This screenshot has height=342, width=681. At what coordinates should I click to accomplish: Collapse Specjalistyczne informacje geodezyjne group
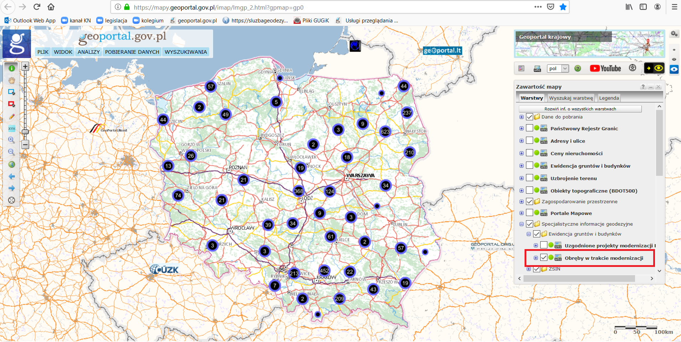[521, 224]
